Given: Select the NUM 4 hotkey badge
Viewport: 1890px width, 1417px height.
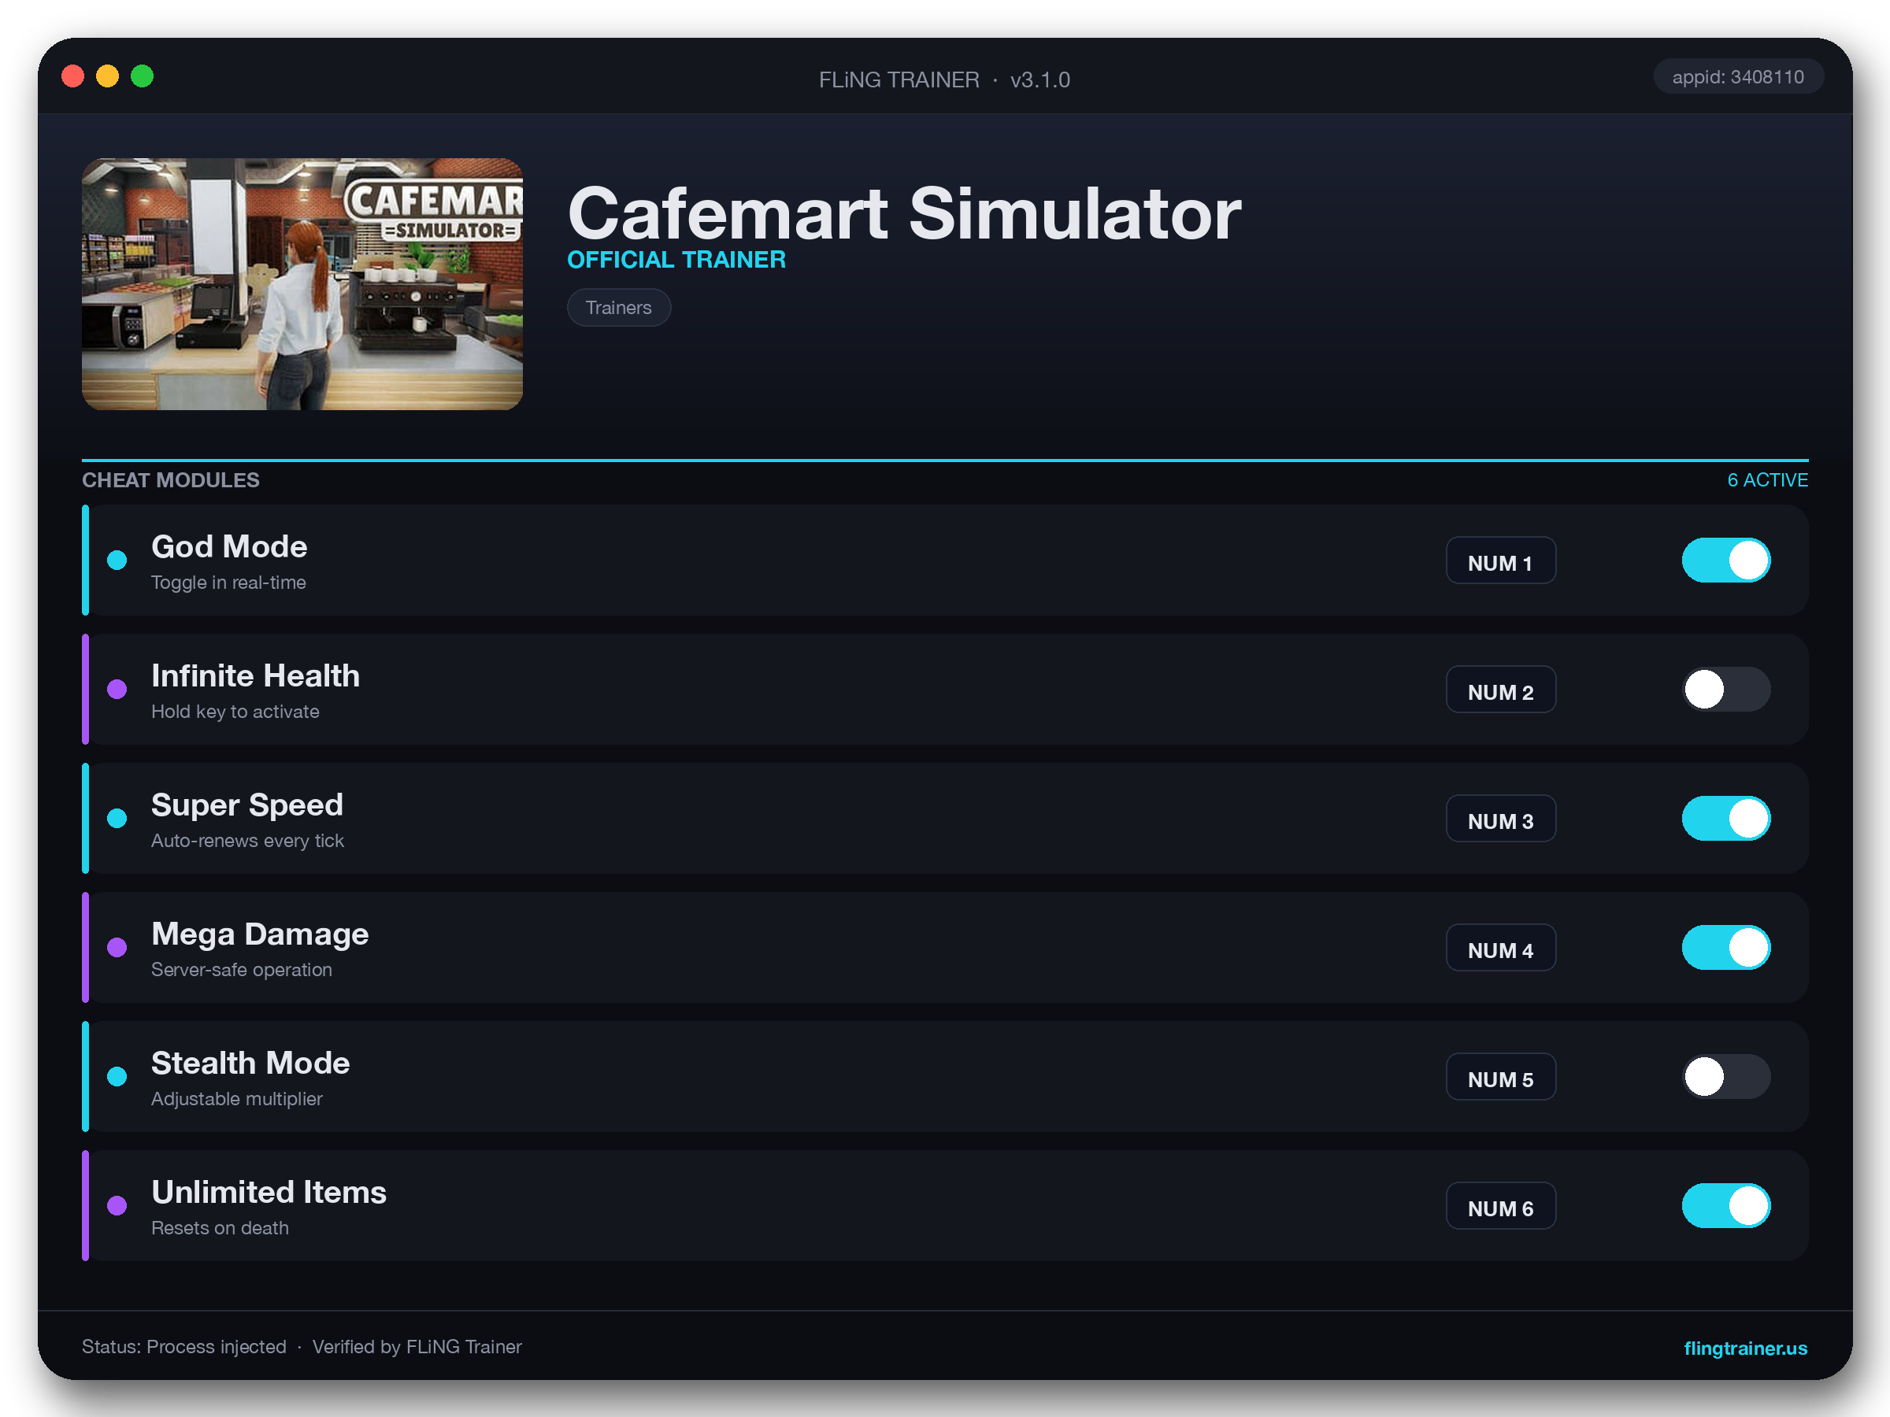Looking at the screenshot, I should 1500,947.
